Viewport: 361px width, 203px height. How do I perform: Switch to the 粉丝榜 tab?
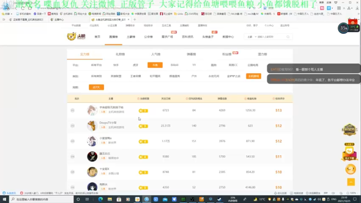point(227,54)
